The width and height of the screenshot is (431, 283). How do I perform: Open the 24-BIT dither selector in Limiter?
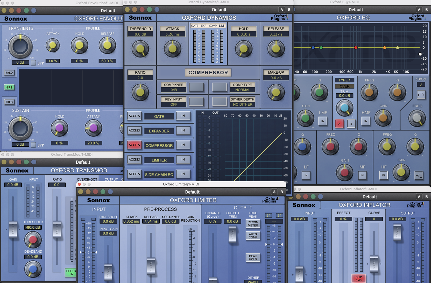253,281
